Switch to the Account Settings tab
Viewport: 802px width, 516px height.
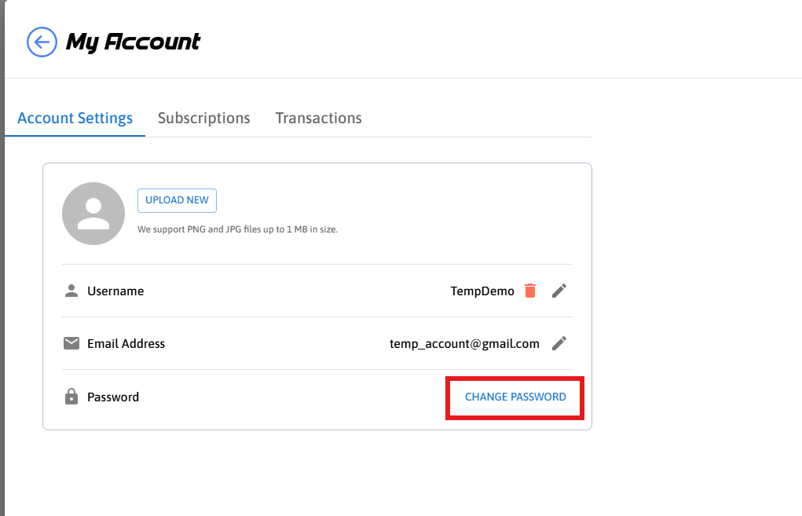tap(75, 119)
